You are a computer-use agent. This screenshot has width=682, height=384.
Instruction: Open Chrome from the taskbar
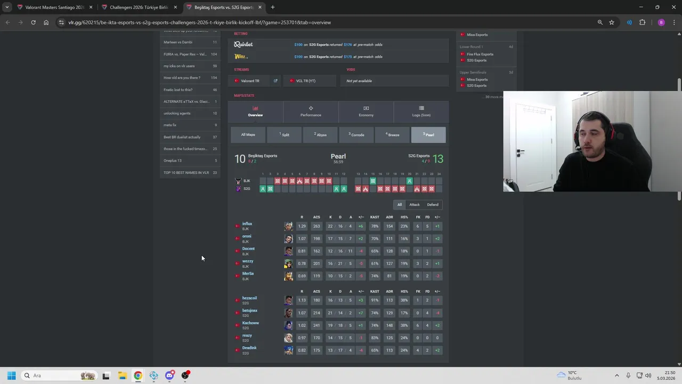138,375
